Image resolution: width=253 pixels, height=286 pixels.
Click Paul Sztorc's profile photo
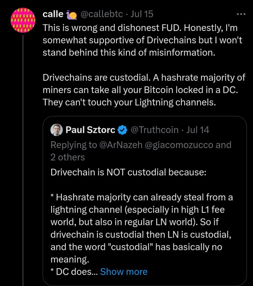click(x=56, y=130)
